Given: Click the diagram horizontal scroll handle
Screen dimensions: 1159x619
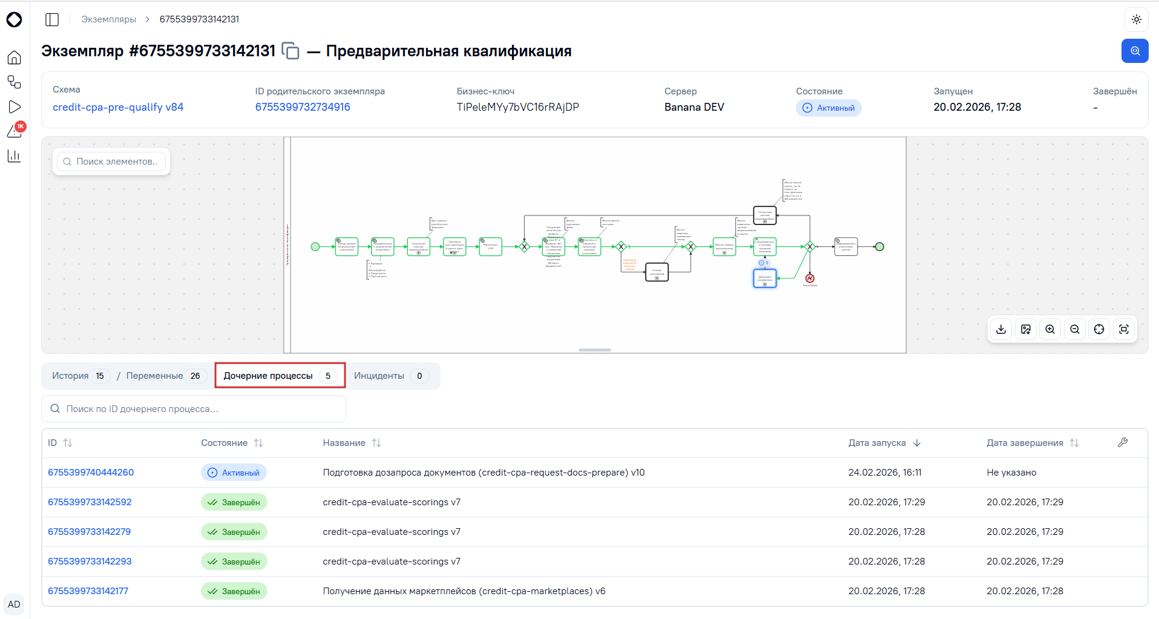Looking at the screenshot, I should pos(595,350).
